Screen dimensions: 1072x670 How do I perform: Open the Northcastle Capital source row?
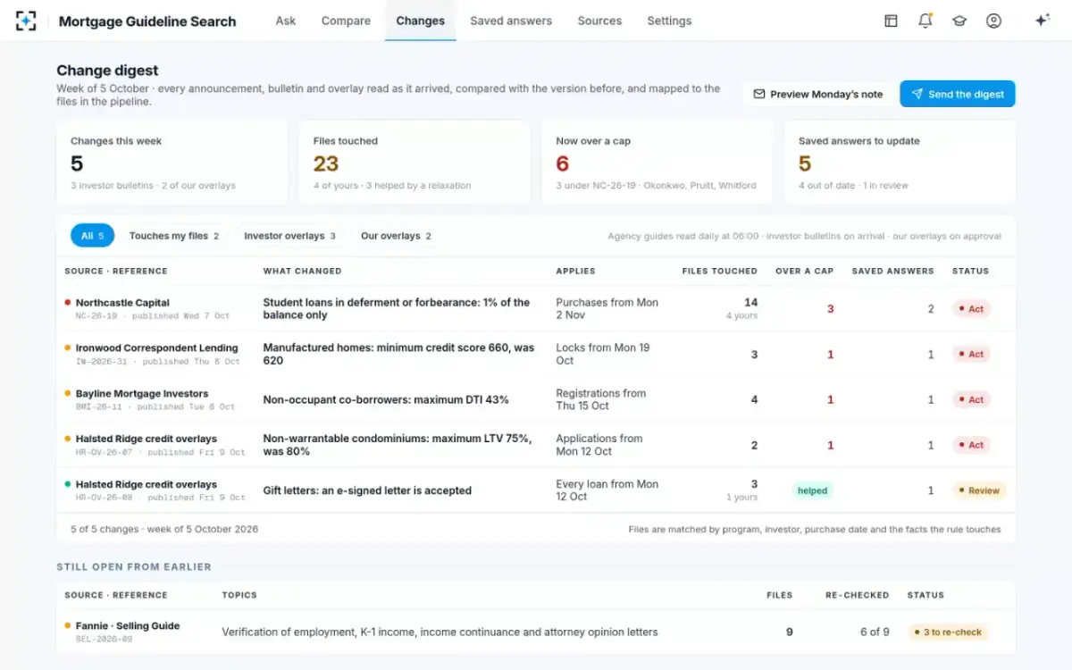(x=536, y=309)
